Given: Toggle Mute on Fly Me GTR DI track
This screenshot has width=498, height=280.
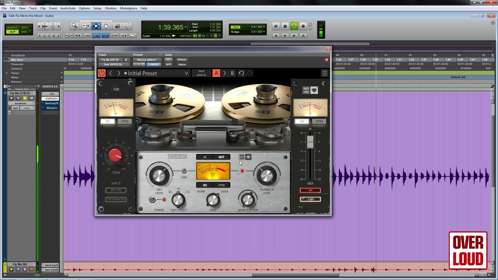Looking at the screenshot, I should [32, 98].
